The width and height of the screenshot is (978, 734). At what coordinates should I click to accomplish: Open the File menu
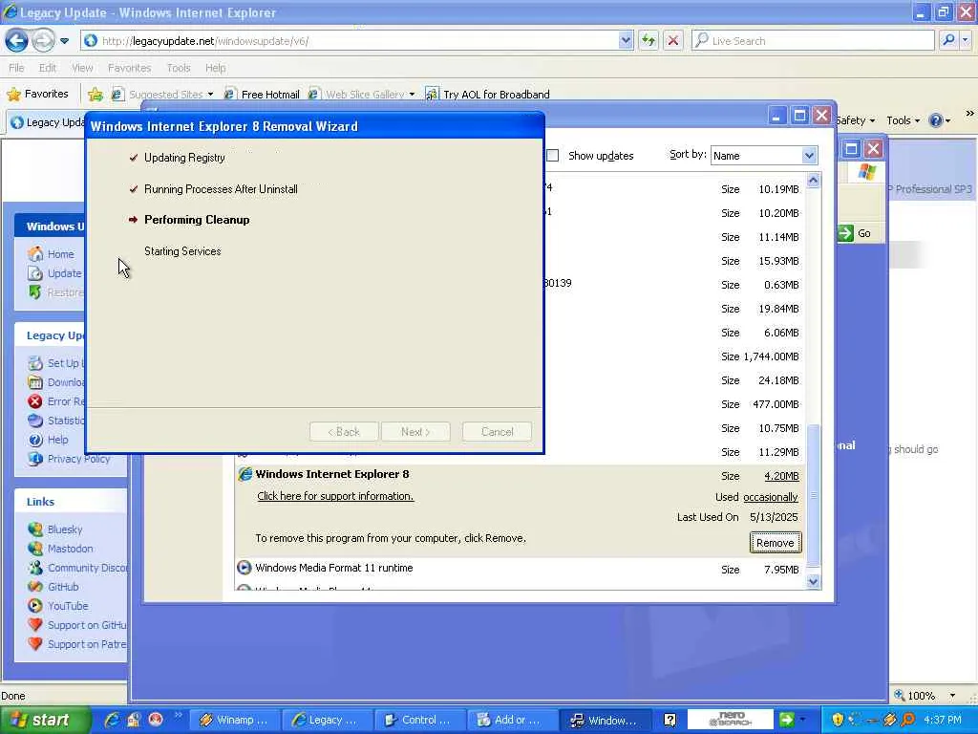(x=16, y=68)
